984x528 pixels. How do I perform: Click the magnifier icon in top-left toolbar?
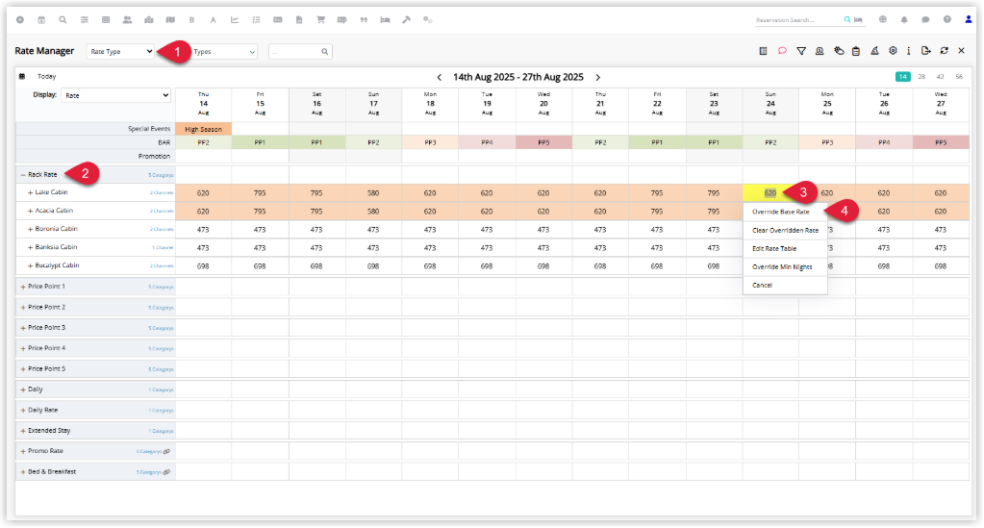coord(63,20)
